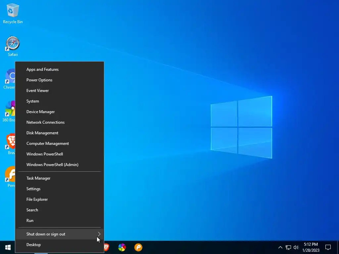Open Power Options from the menu
Viewport: 339px width, 254px height.
(x=60, y=80)
